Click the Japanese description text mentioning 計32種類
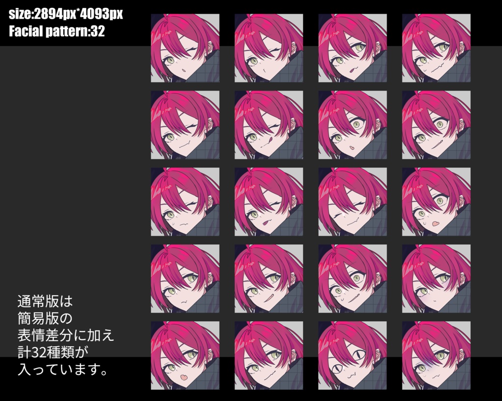This screenshot has height=401, width=502. pyautogui.click(x=66, y=335)
